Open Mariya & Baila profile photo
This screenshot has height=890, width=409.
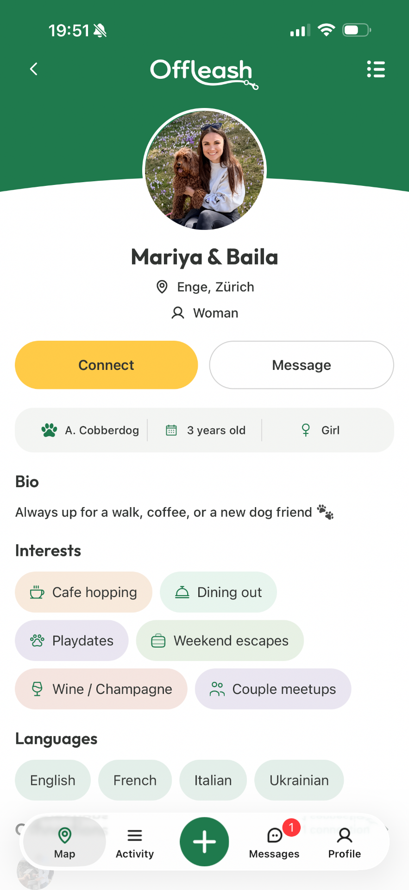pyautogui.click(x=204, y=170)
